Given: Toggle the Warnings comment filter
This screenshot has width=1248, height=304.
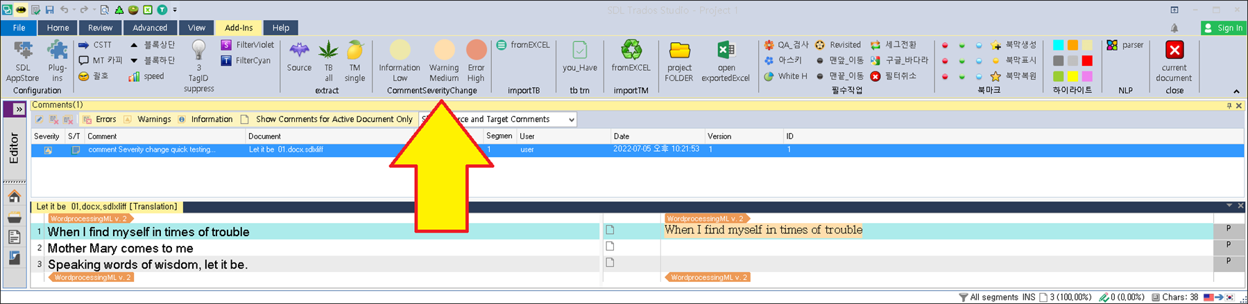Looking at the screenshot, I should tap(147, 119).
